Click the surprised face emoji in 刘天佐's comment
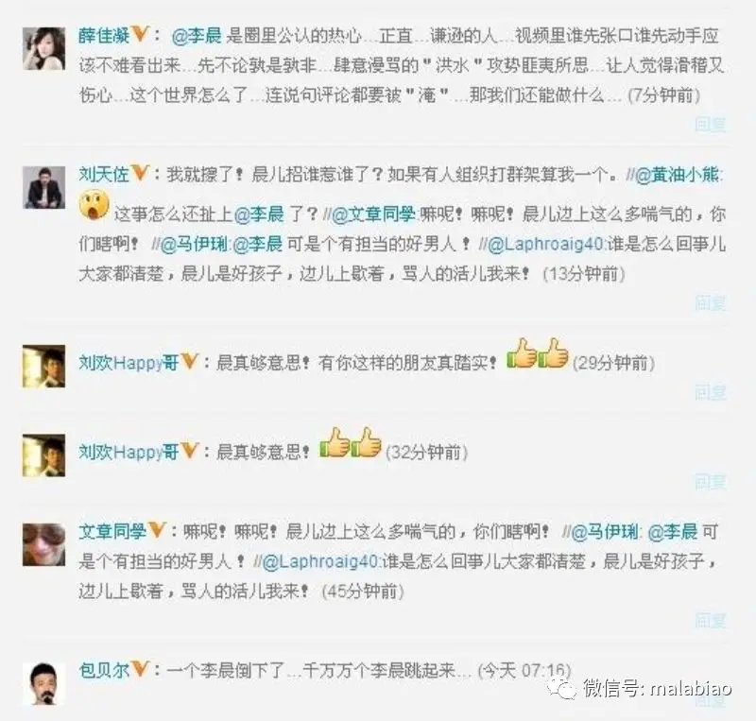 [94, 205]
